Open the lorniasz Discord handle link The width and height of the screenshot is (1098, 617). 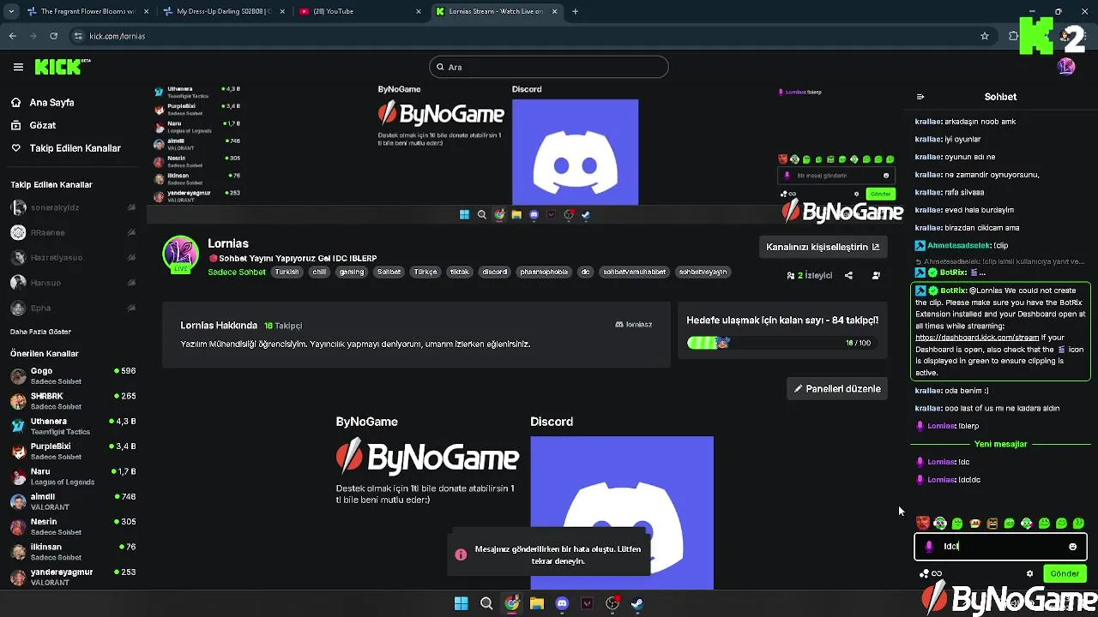pyautogui.click(x=634, y=325)
